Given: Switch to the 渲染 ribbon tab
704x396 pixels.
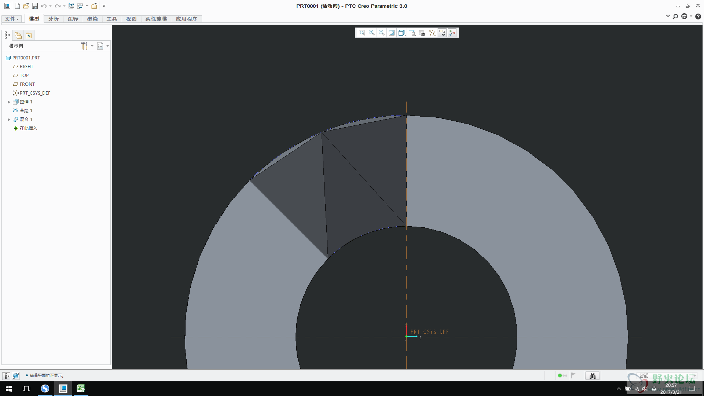Looking at the screenshot, I should point(92,19).
